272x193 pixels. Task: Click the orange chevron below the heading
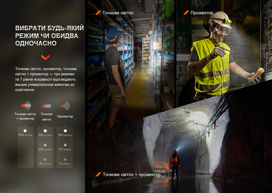point(45,57)
